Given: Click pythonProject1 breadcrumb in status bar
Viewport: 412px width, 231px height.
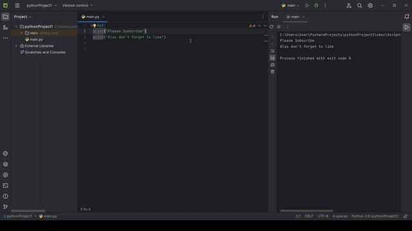Looking at the screenshot, I should coord(17,216).
